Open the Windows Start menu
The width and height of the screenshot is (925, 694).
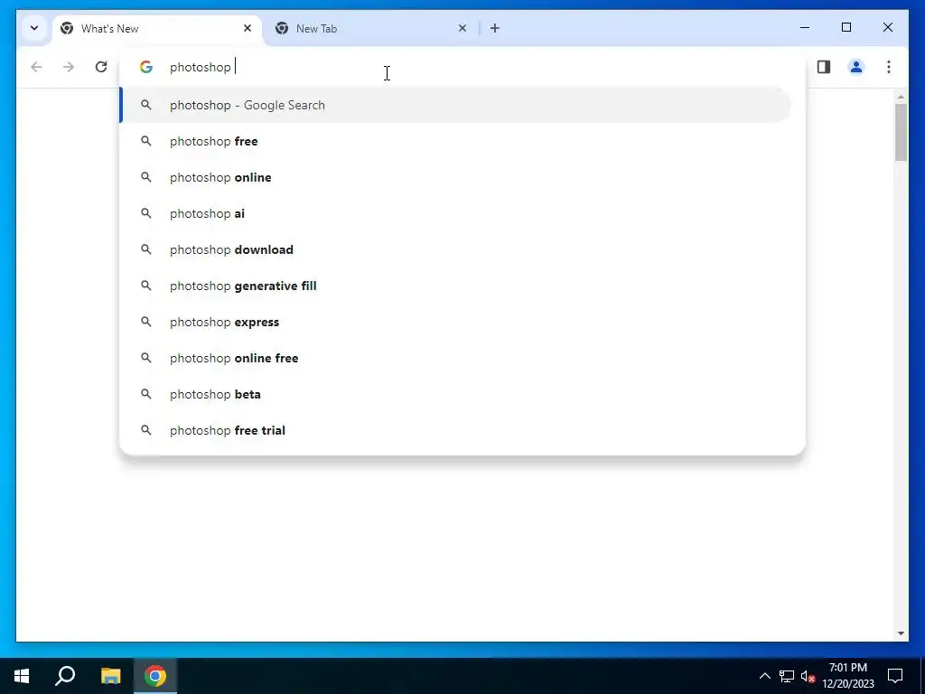click(x=22, y=676)
